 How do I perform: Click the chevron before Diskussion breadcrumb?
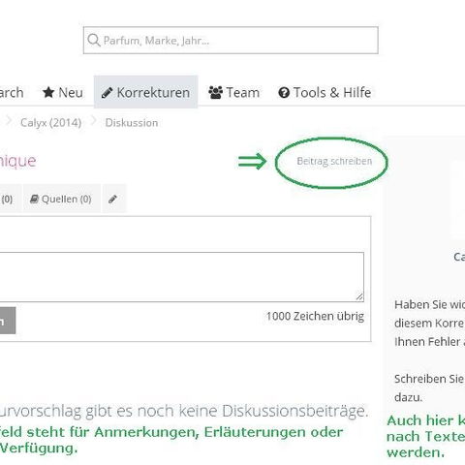pyautogui.click(x=93, y=121)
